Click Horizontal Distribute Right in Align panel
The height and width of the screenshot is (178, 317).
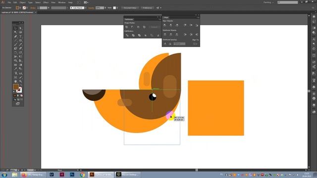(x=197, y=35)
